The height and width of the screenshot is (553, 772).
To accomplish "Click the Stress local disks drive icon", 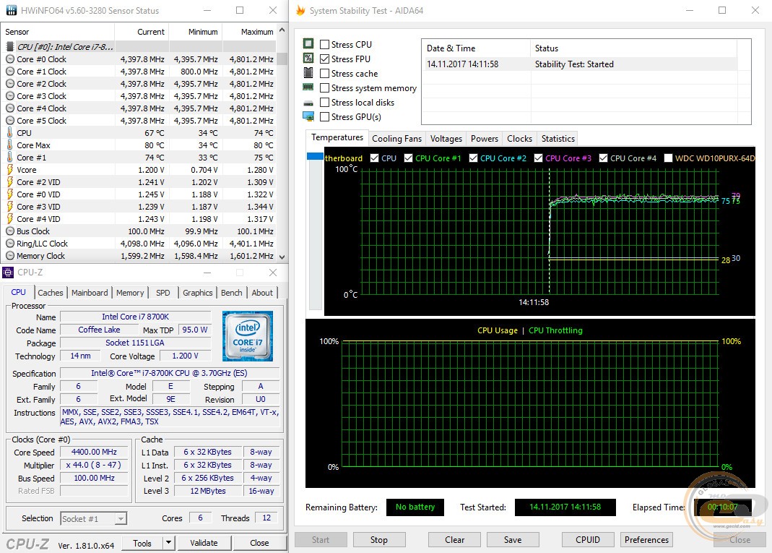I will [x=308, y=103].
